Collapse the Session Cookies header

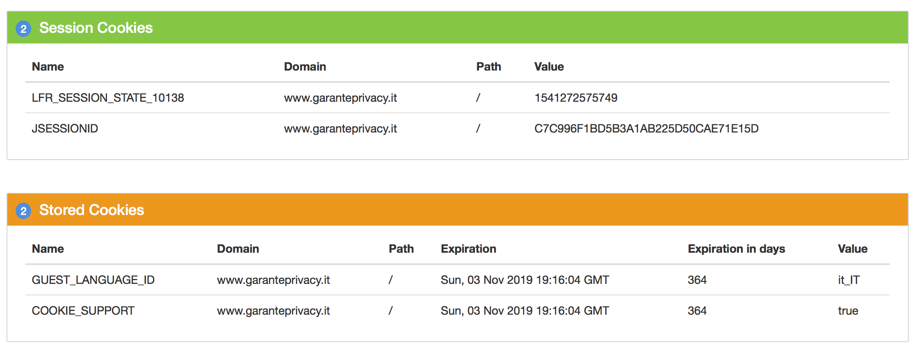pyautogui.click(x=96, y=28)
